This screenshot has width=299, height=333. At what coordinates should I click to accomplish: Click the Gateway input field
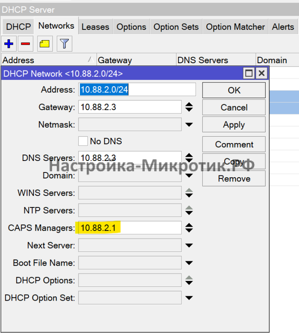click(x=130, y=107)
